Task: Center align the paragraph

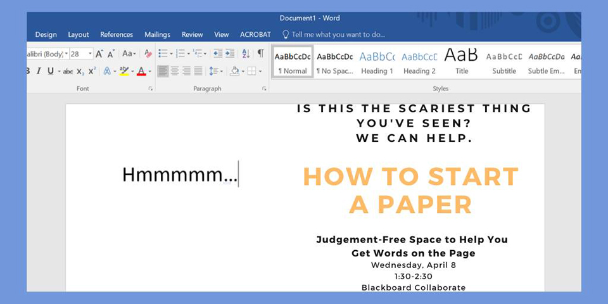Action: click(x=175, y=71)
